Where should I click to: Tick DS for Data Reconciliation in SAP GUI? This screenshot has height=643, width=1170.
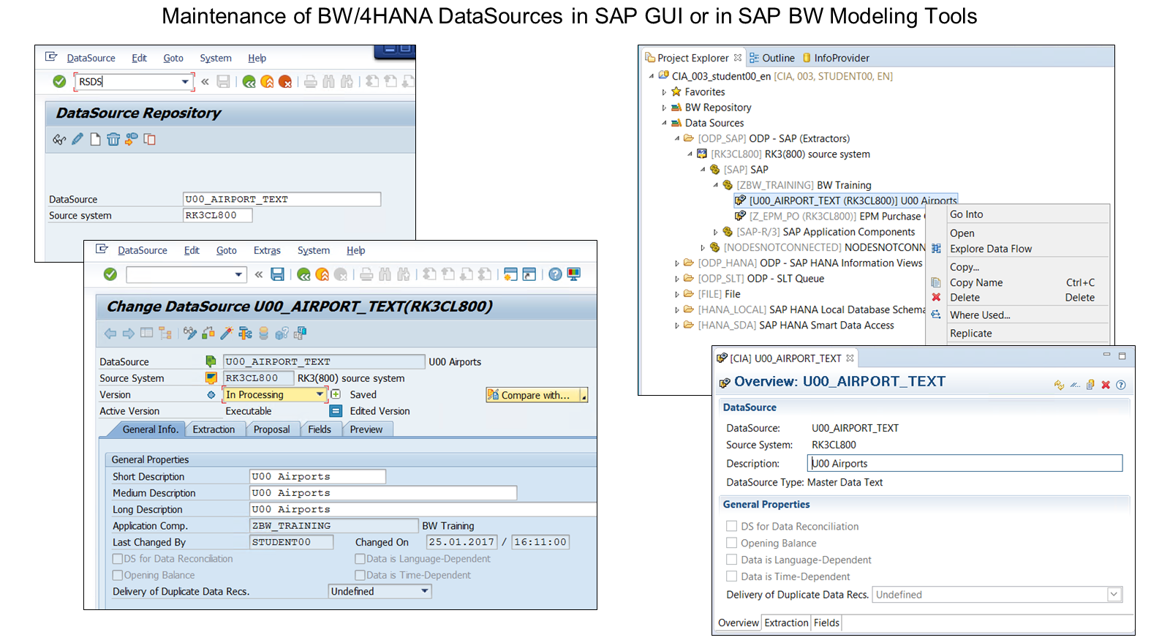pyautogui.click(x=117, y=559)
